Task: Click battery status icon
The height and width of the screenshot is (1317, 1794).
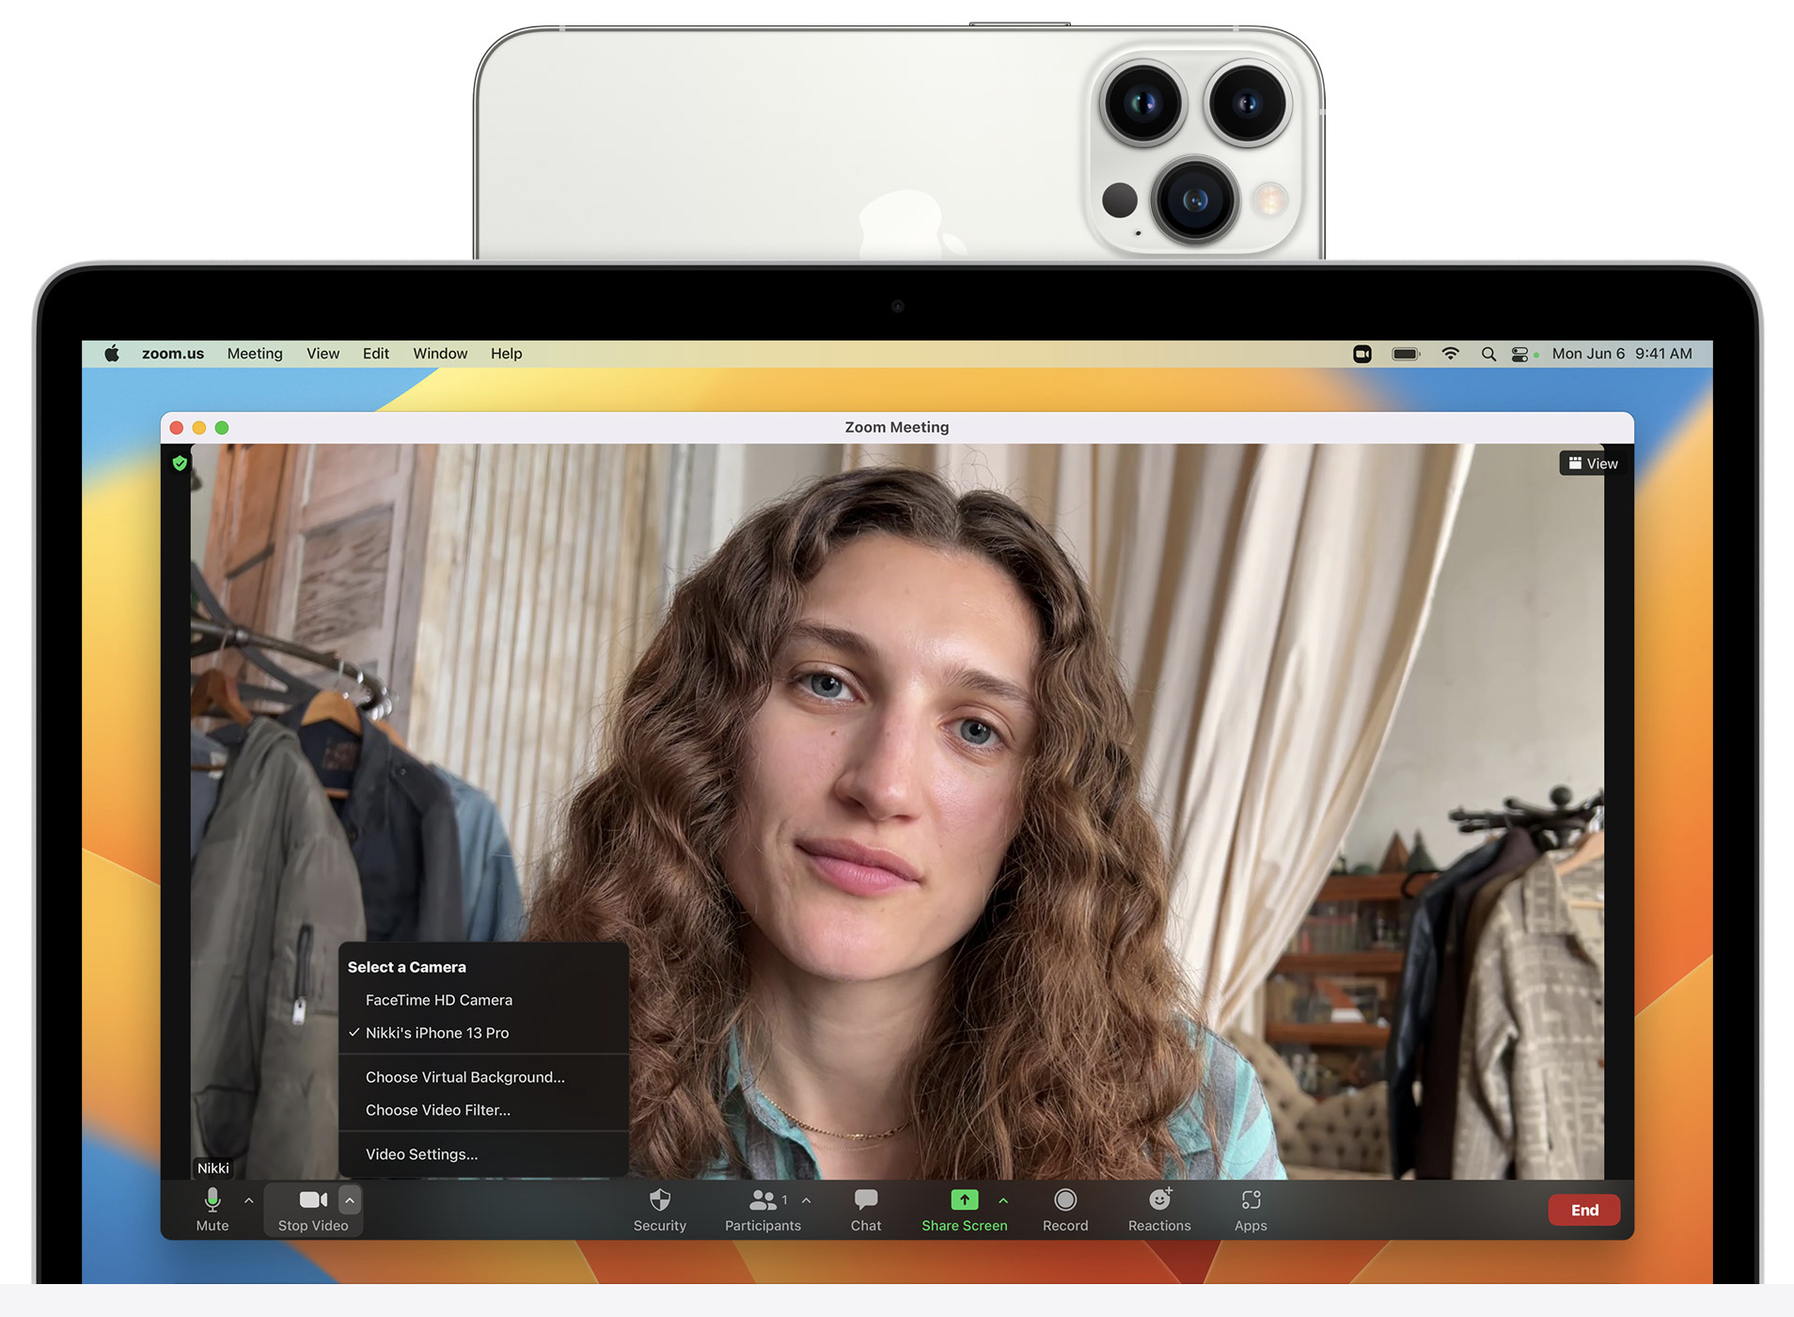Action: (1406, 354)
